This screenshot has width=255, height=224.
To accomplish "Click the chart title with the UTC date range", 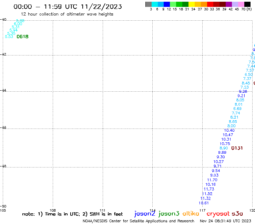I will click(x=68, y=7).
